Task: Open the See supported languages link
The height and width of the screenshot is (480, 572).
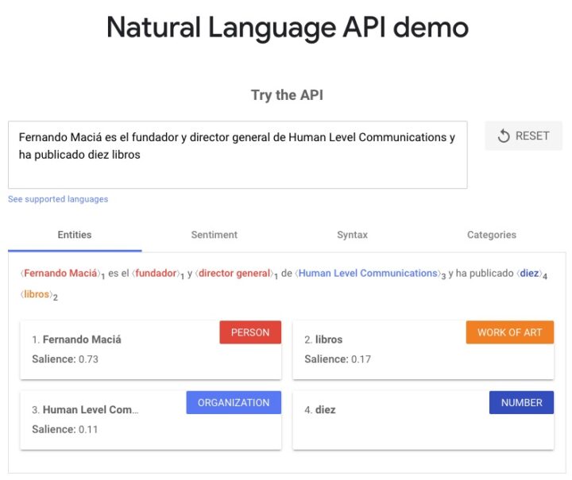Action: 58,199
